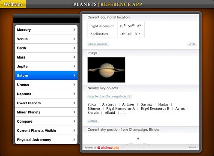Select Venus from the planet list

pos(46,39)
